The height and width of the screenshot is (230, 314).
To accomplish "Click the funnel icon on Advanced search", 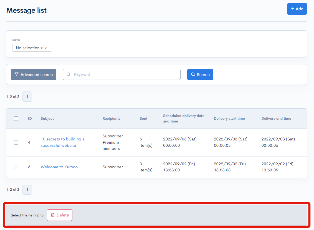I will pyautogui.click(x=17, y=74).
